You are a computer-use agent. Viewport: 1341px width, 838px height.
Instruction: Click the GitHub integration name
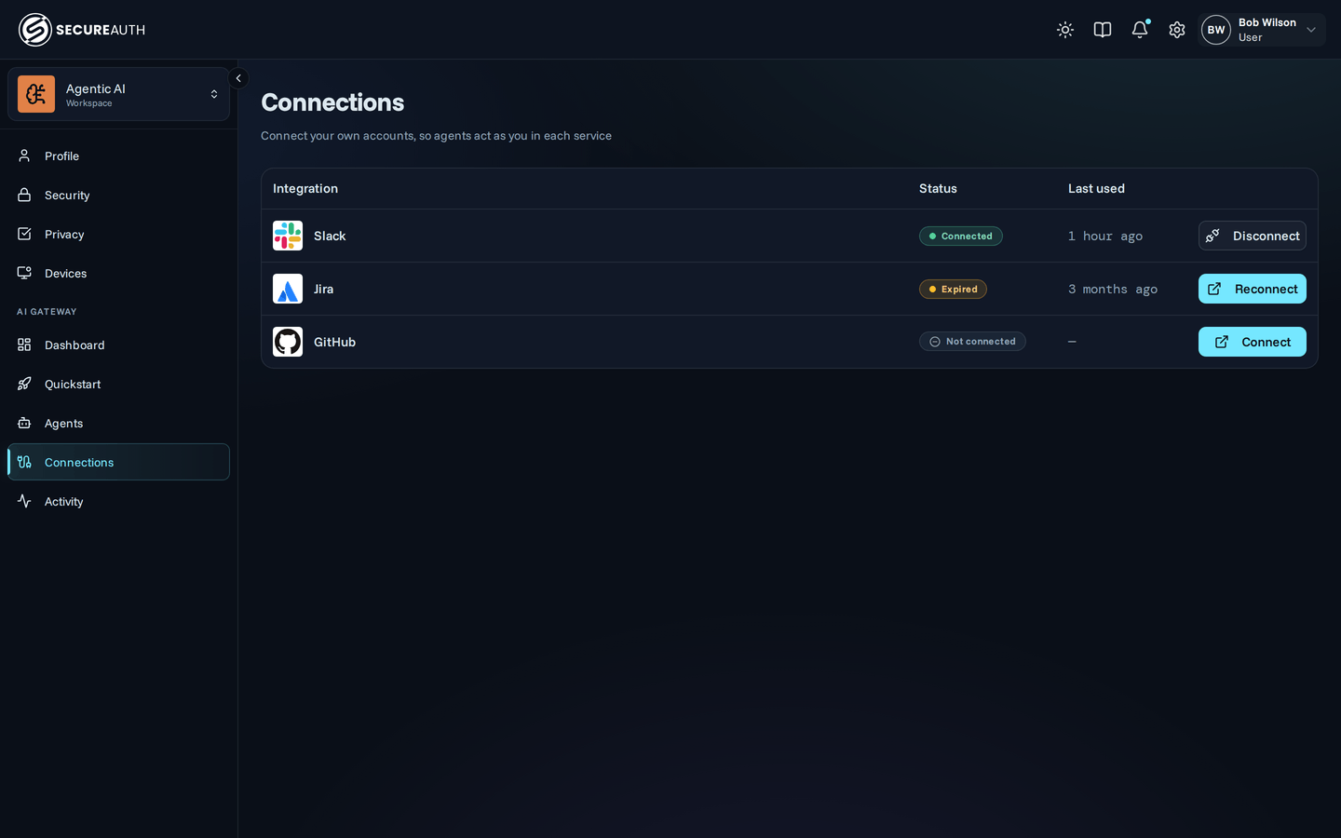pyautogui.click(x=334, y=342)
